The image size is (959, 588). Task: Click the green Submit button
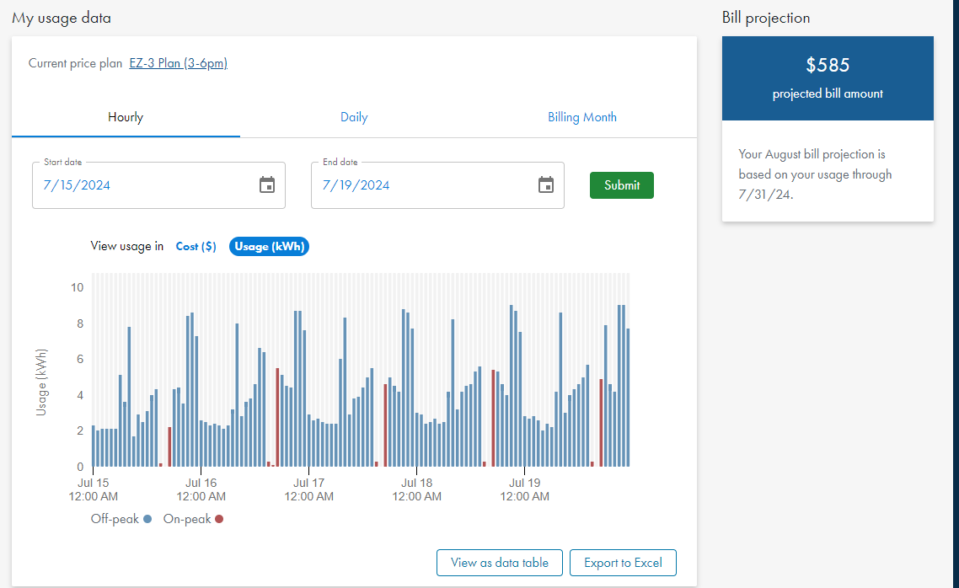pyautogui.click(x=621, y=185)
